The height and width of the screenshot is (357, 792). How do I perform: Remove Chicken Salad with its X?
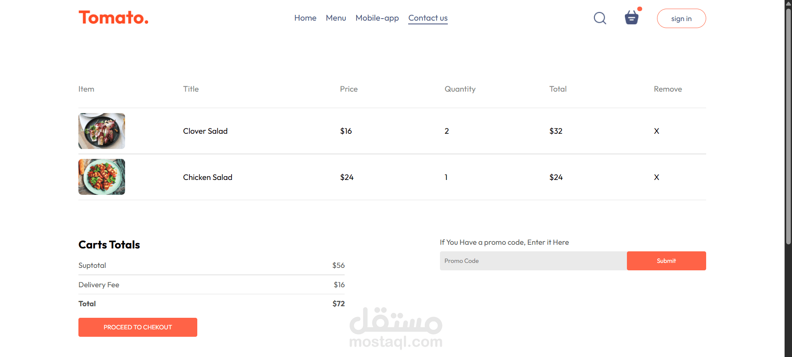click(656, 177)
